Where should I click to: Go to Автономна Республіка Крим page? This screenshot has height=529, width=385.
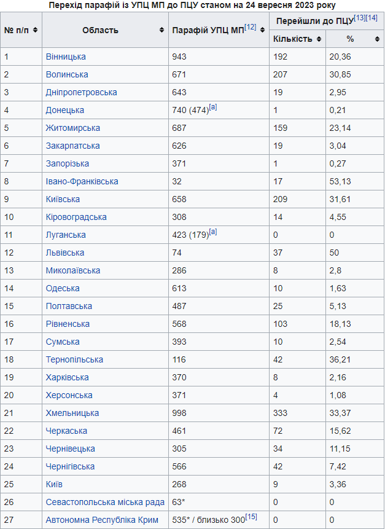click(x=101, y=520)
